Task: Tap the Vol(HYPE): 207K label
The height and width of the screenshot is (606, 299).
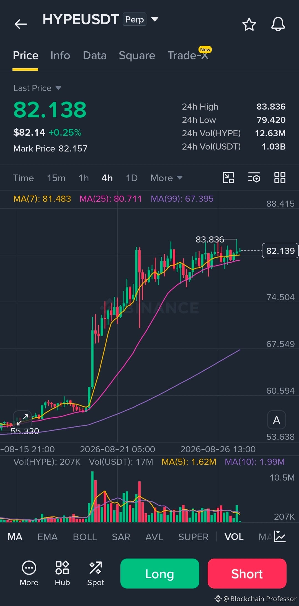Action: coord(47,462)
